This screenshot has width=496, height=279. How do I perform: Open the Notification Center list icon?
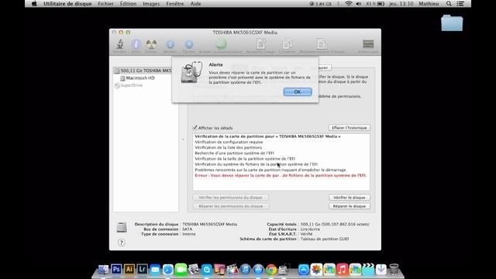tap(461, 4)
